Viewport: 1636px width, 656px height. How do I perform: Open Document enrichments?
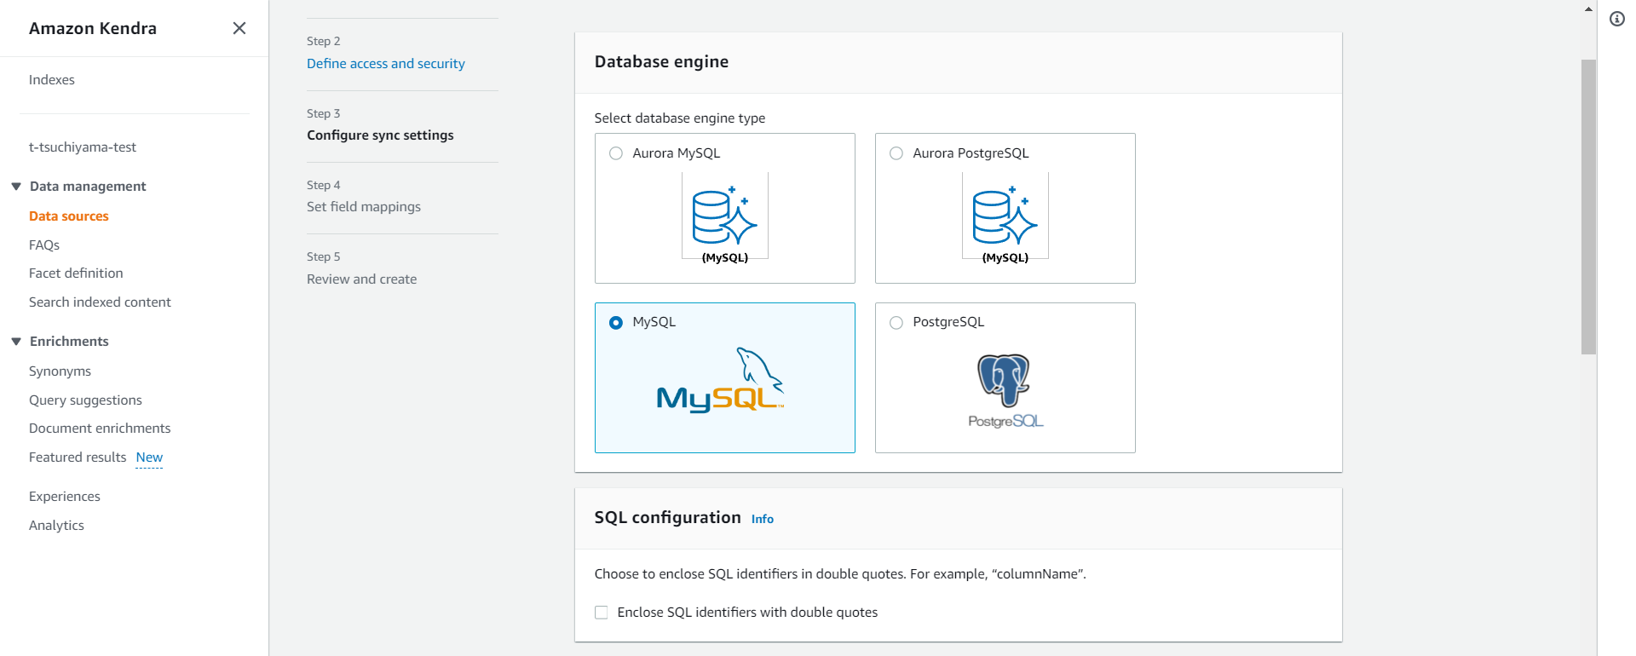[100, 429]
